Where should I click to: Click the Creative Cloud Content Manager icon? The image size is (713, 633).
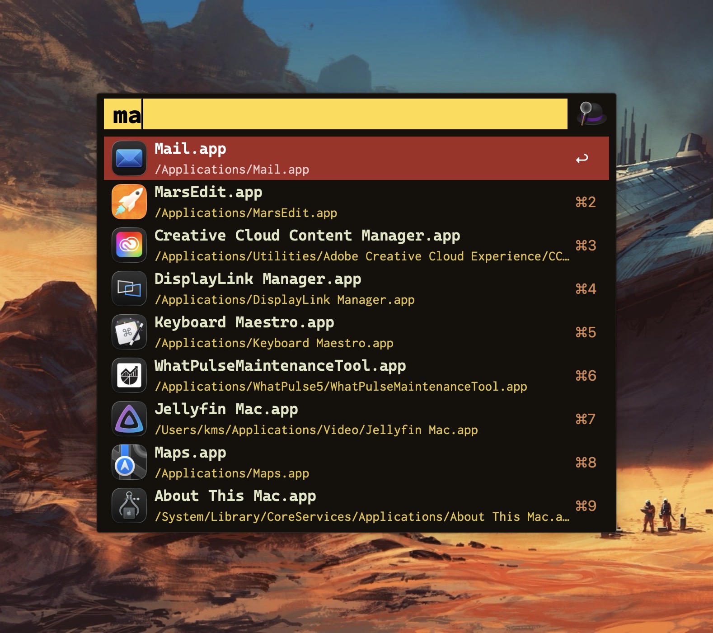129,245
